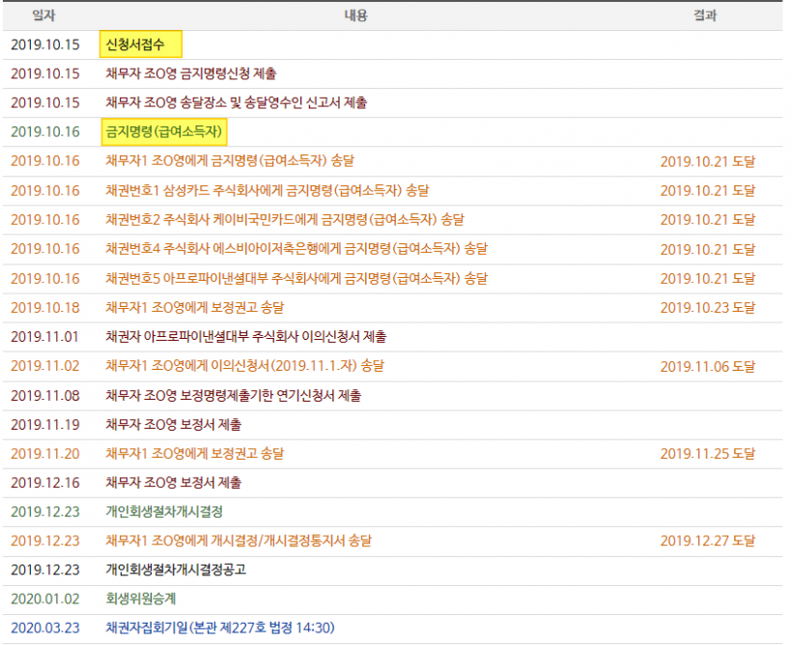792x645 pixels.
Task: Click the date 2020.01.02
Action: pos(45,599)
